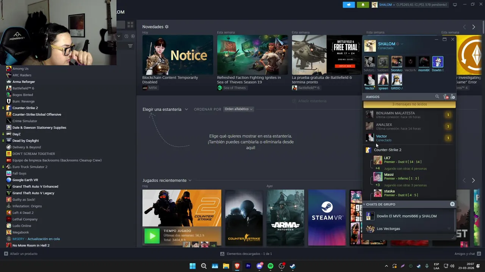Create new group chat plus icon
485x272 pixels.
point(452,204)
